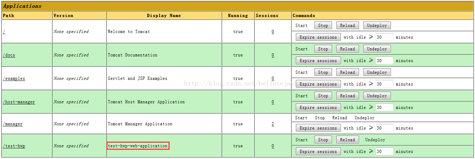
Task: Undeploy the /host-manager application
Action: tap(377, 96)
